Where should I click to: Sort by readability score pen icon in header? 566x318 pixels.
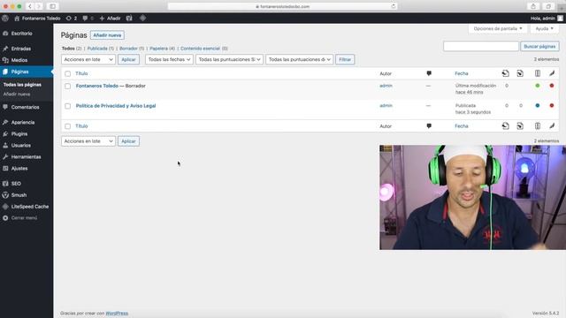point(552,73)
